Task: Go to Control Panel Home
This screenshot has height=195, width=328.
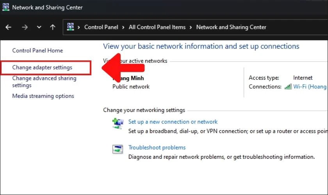Action: [37, 50]
